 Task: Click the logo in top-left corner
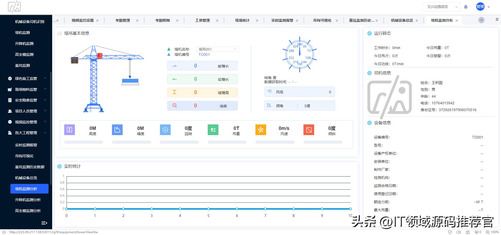coord(14,7)
